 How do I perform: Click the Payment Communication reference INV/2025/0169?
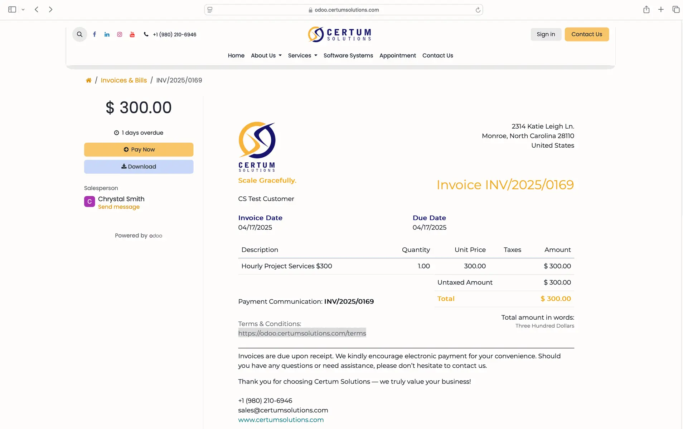(x=349, y=301)
